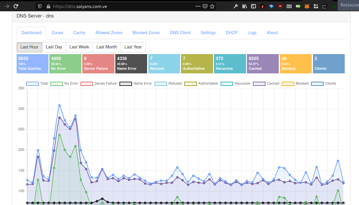
Task: Click the Server Failure stat tile
Action: click(98, 64)
